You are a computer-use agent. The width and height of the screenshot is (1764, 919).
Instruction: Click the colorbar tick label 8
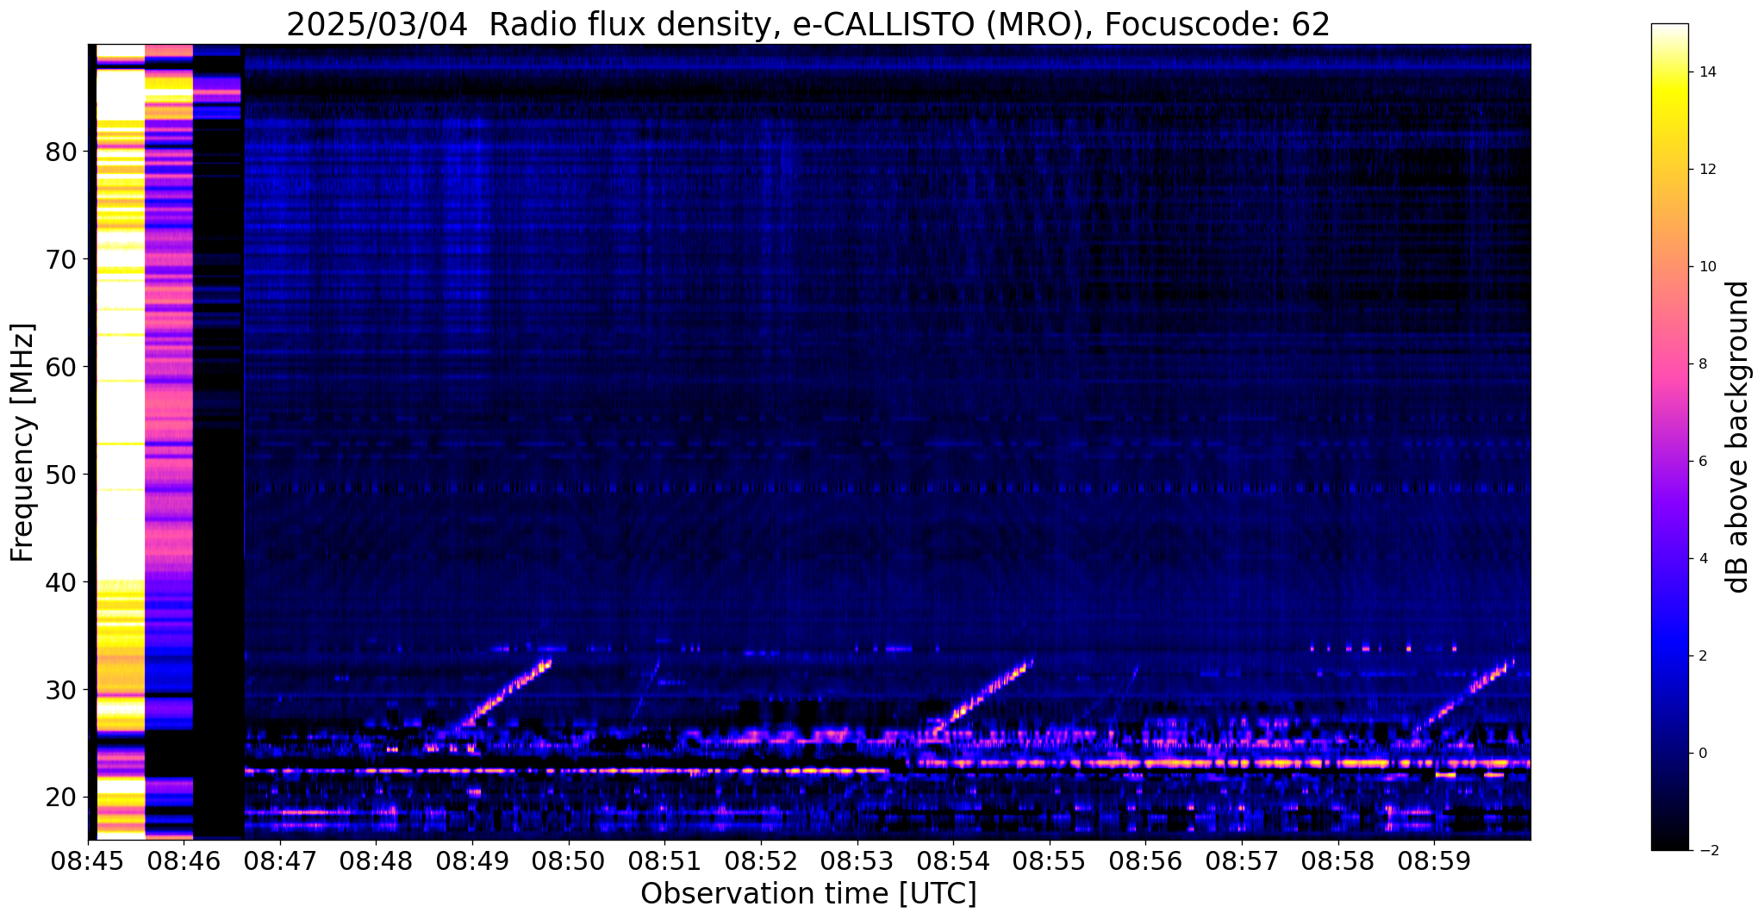click(x=1702, y=364)
